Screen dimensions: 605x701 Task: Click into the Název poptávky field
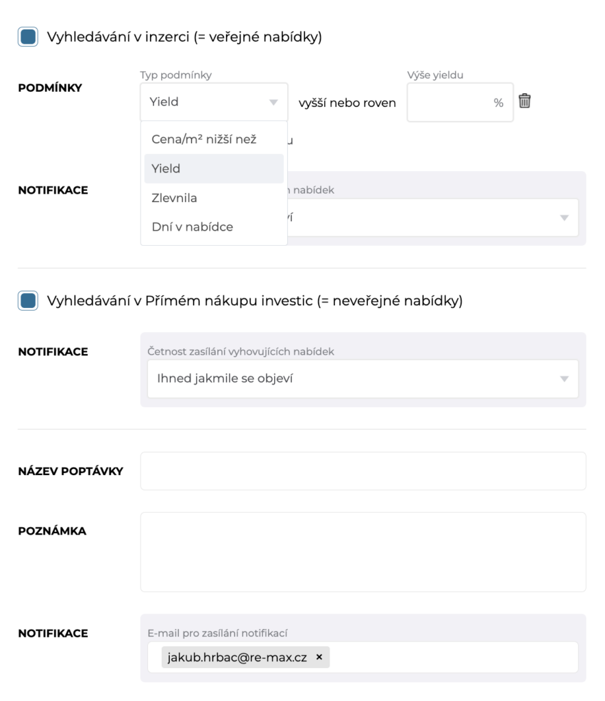pos(362,471)
